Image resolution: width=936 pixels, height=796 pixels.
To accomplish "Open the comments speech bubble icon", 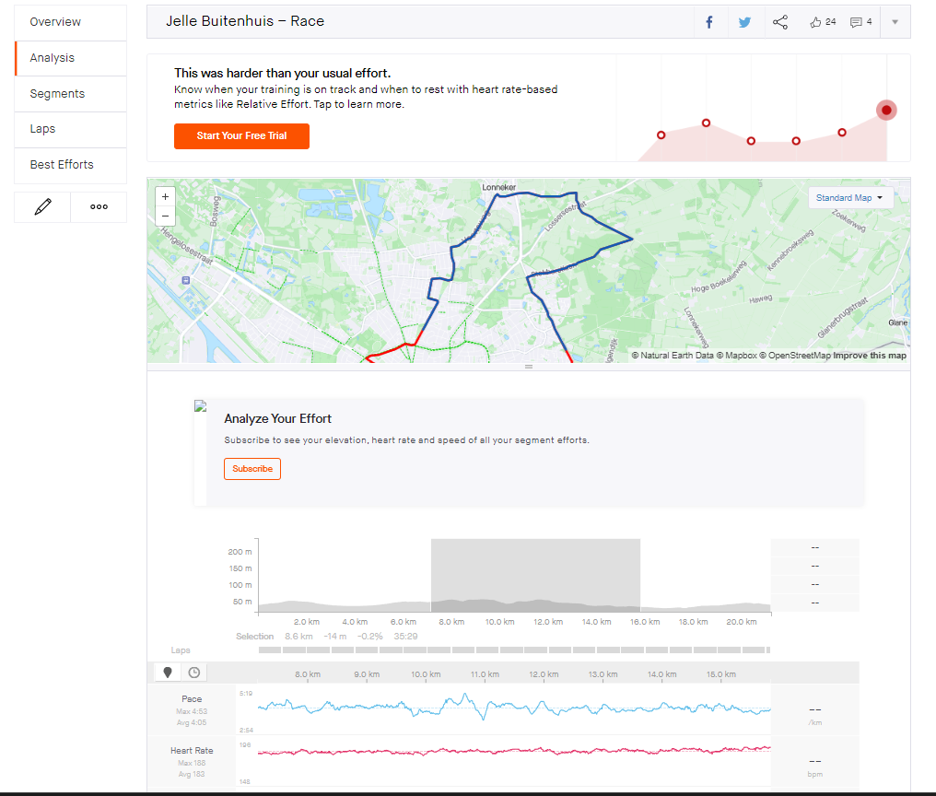I will tap(856, 22).
